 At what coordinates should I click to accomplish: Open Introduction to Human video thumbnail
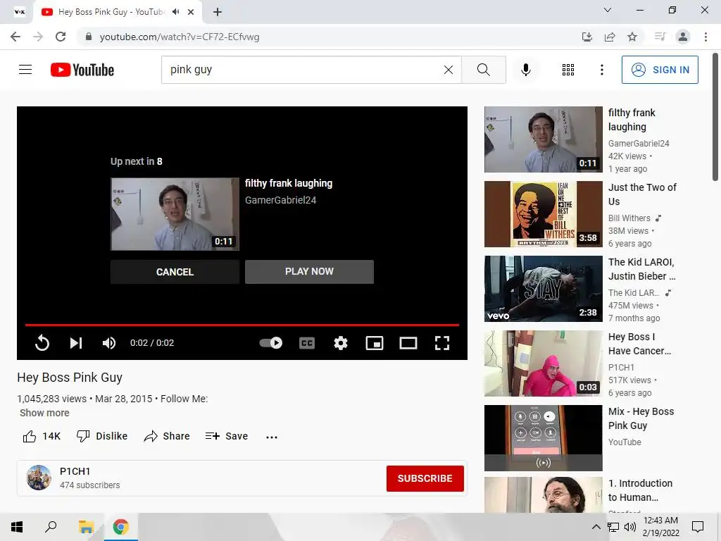(x=543, y=495)
